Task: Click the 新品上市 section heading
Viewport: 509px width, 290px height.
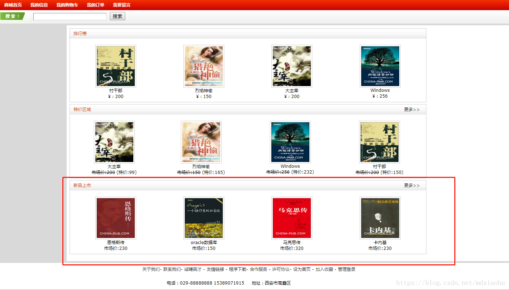Action: [82, 185]
